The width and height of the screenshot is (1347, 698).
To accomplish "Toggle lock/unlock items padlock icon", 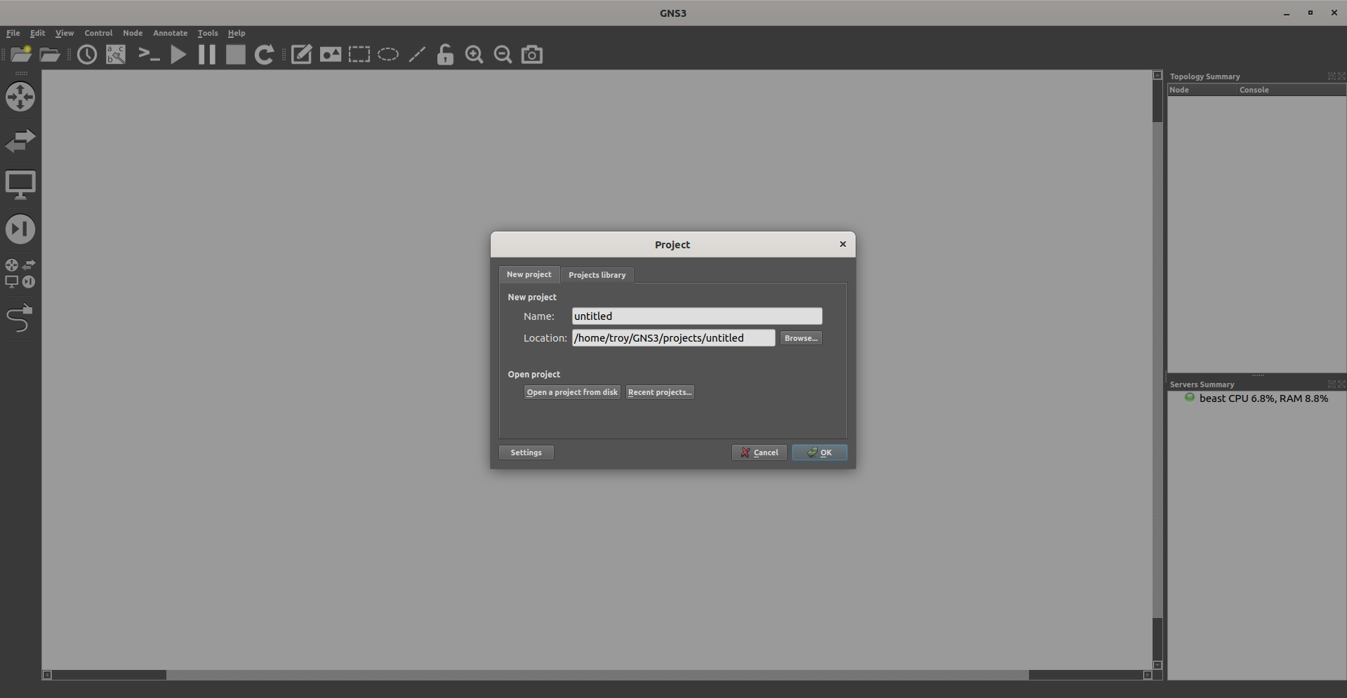I will pyautogui.click(x=446, y=55).
